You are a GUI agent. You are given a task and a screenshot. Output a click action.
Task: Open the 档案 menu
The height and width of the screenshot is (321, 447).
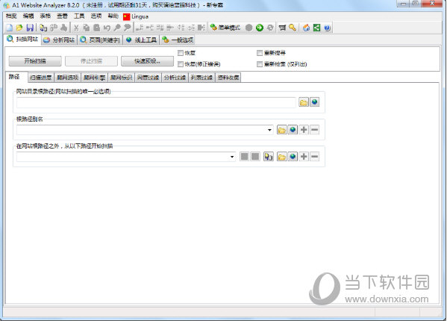[11, 16]
